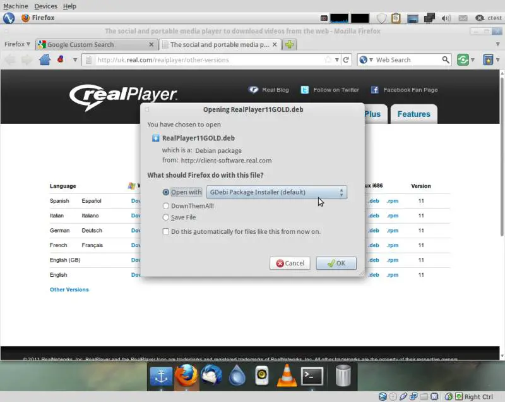Viewport: 505px width, 402px height.
Task: Click the clipboard icon in the top panel
Action: coord(396,18)
